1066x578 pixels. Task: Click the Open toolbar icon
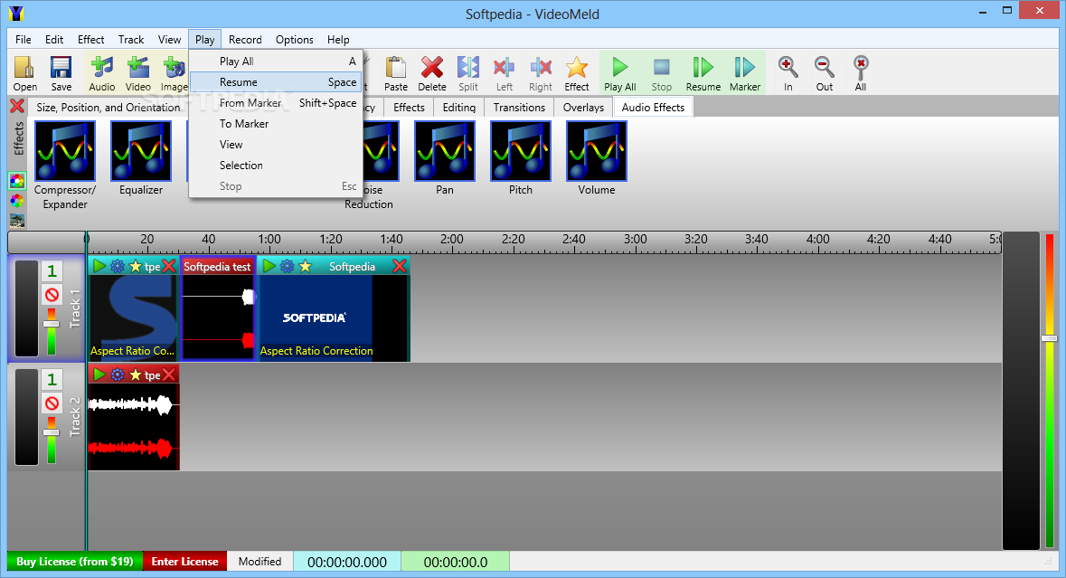24,73
